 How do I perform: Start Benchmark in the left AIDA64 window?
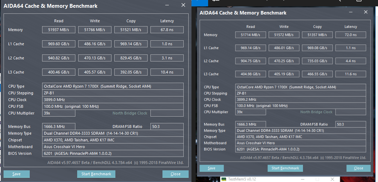click(x=96, y=174)
